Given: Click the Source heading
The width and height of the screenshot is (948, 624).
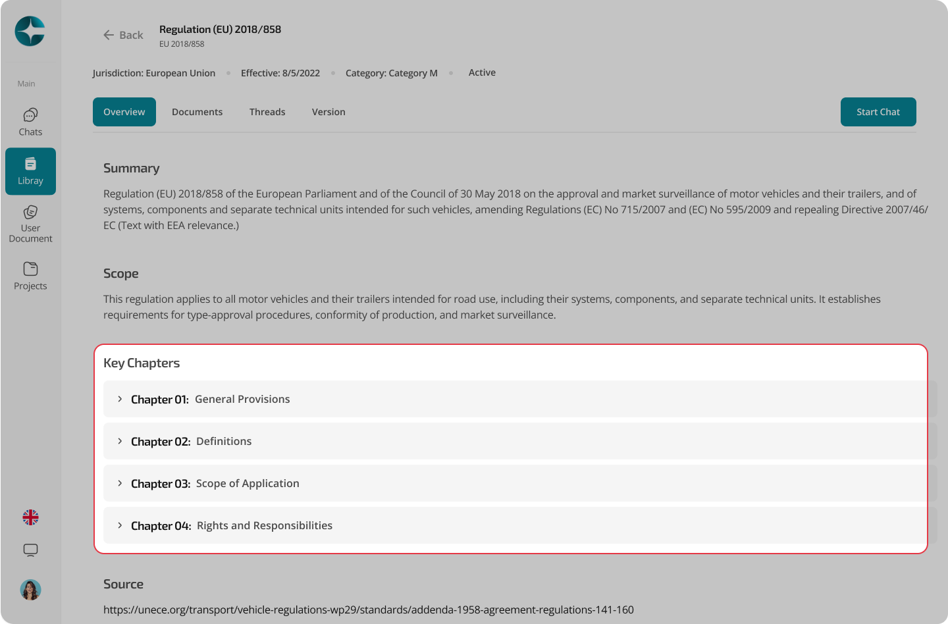Looking at the screenshot, I should pos(123,584).
